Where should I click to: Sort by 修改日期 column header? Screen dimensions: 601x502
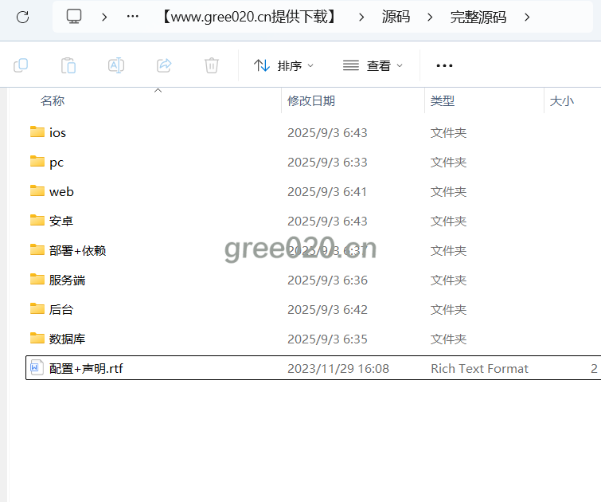click(x=311, y=101)
